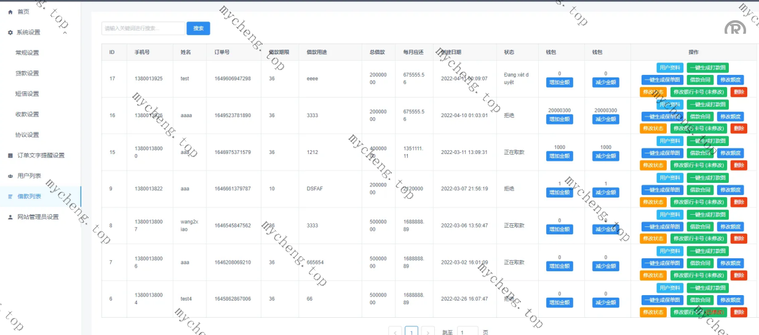This screenshot has height=335, width=759.
Task: Collapse the 系统设置 menu chevron
Action: 65,33
